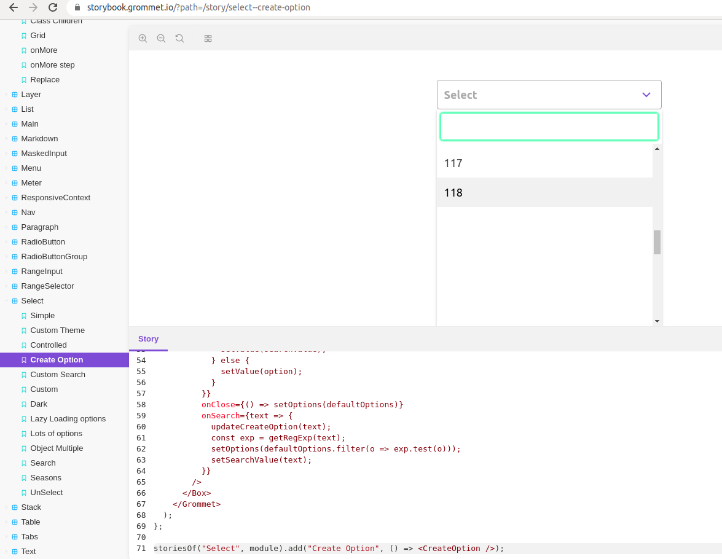The image size is (722, 559).
Task: Click the dropdown scrollbar thumb
Action: 657,242
